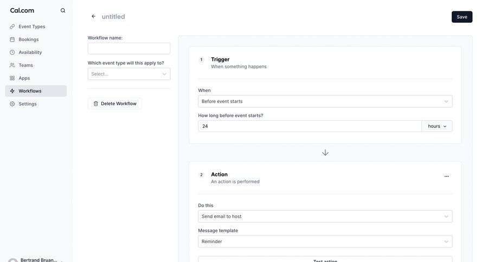488x262 pixels.
Task: Click the Apps grid icon
Action: (12, 78)
